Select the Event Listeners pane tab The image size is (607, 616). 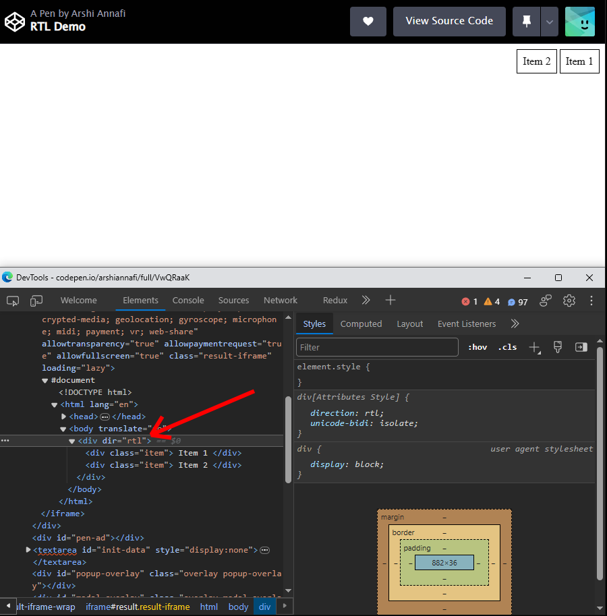pos(467,324)
